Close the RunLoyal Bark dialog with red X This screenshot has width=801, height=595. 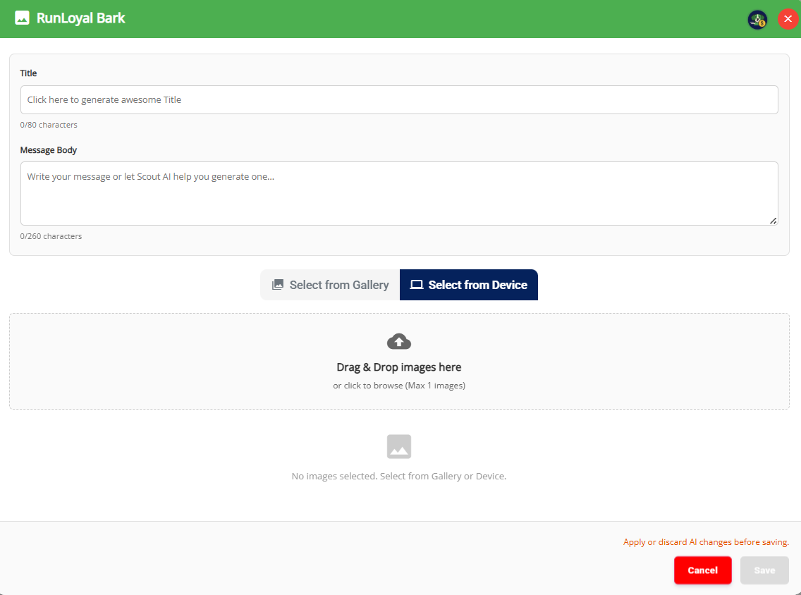pyautogui.click(x=788, y=19)
